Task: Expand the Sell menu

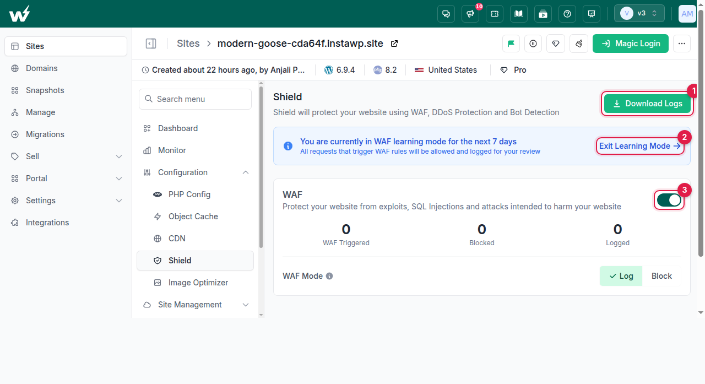Action: pos(66,156)
